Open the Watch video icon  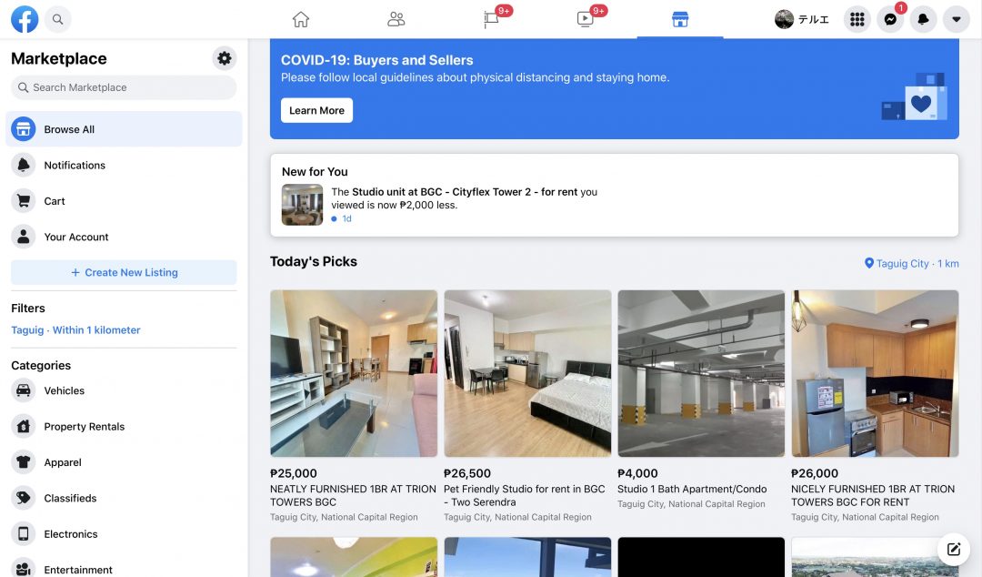click(x=586, y=19)
